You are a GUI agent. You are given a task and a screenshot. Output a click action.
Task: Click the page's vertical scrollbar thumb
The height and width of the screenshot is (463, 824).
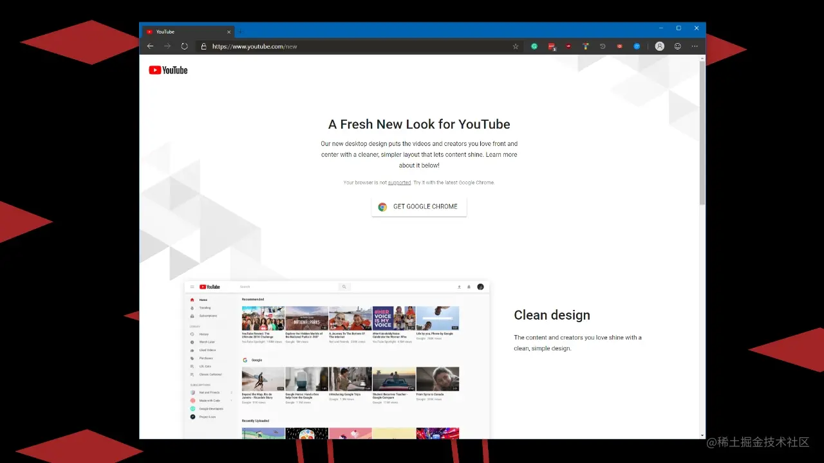click(x=702, y=132)
